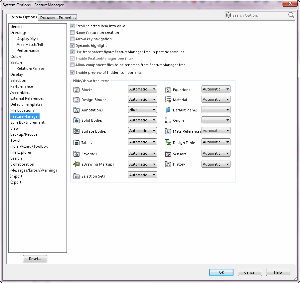Image resolution: width=300 pixels, height=283 pixels.
Task: Click the History folder icon
Action: coord(168,164)
